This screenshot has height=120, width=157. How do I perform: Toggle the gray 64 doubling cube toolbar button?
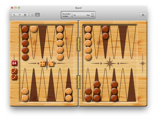point(37,15)
